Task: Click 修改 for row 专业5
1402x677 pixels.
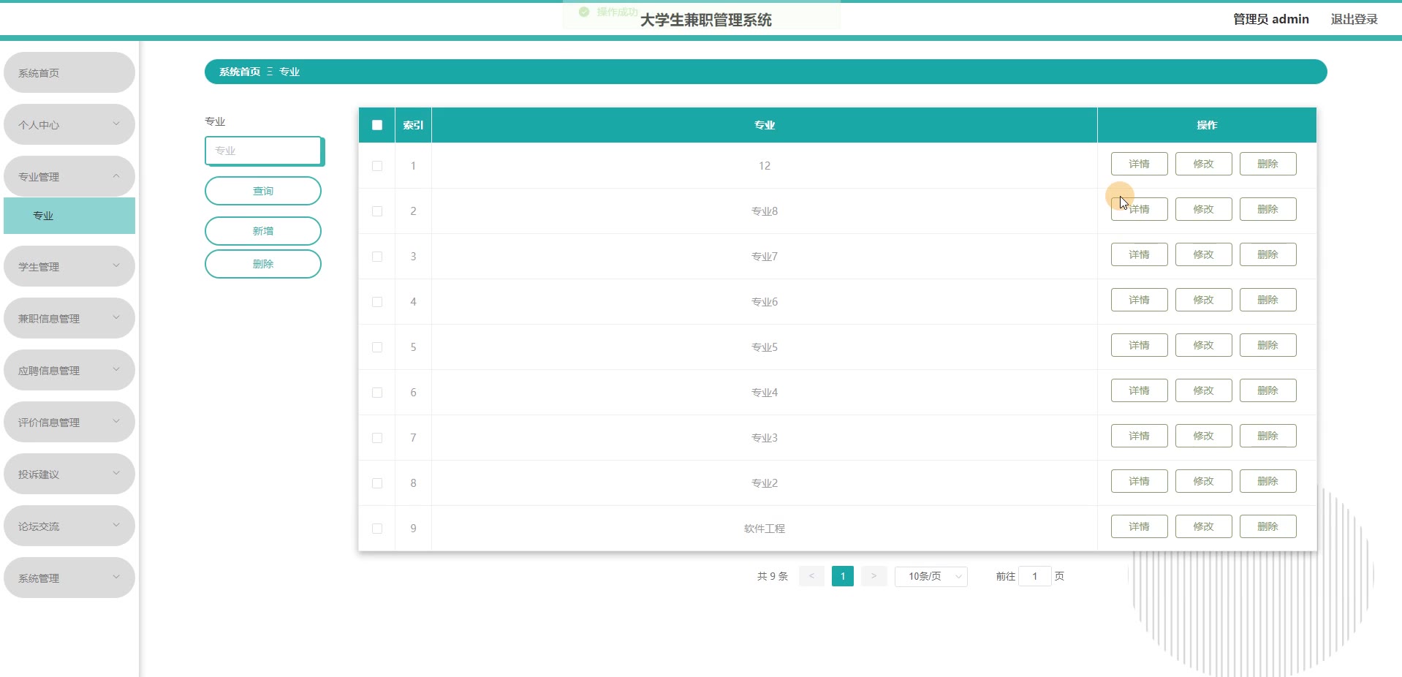Action: [1204, 345]
